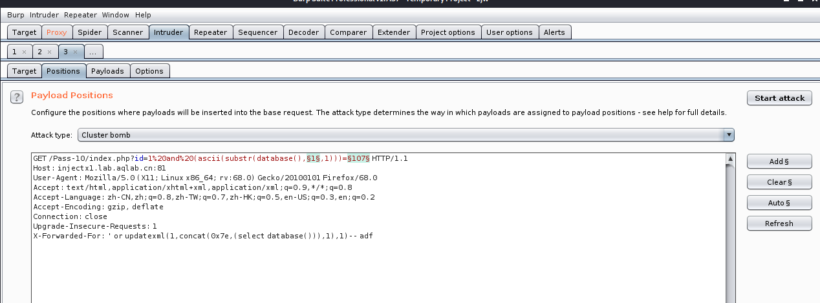Open the Intruder Options sub-tab
This screenshot has height=303, width=820.
[149, 71]
